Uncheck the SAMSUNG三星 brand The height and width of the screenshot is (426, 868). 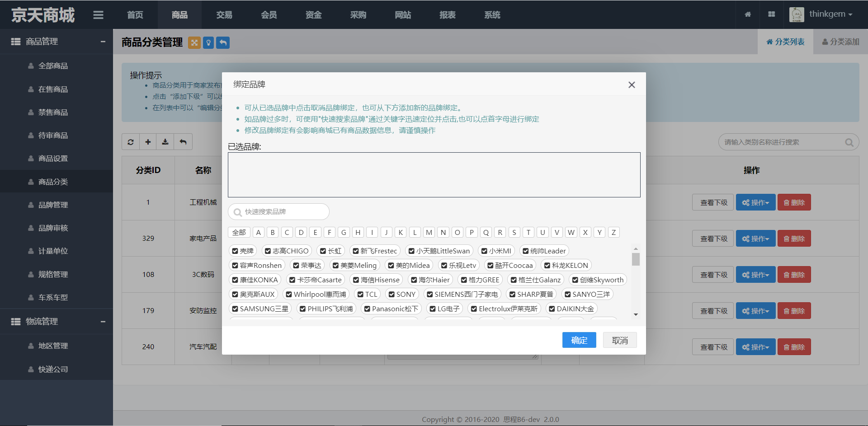coord(235,309)
